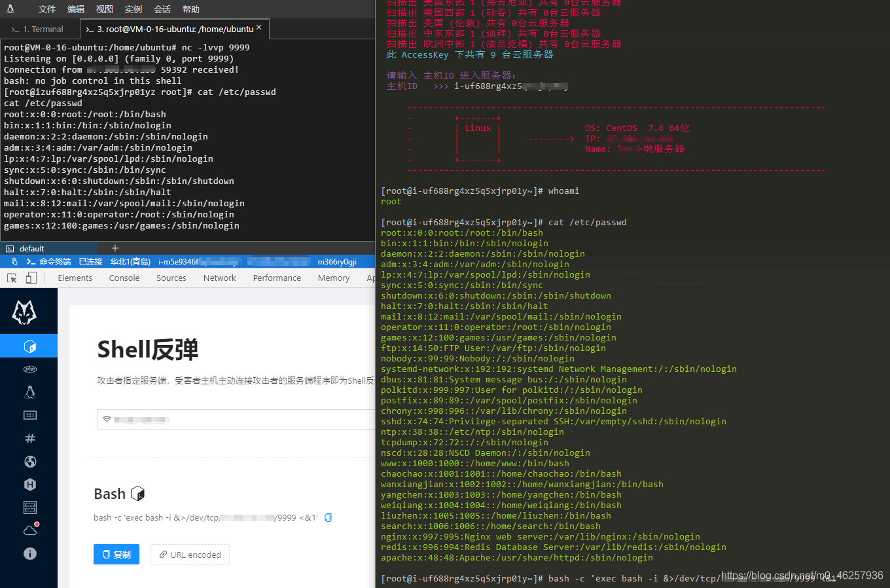The image size is (890, 588).
Task: Open the 会话 menu
Action: (x=162, y=9)
